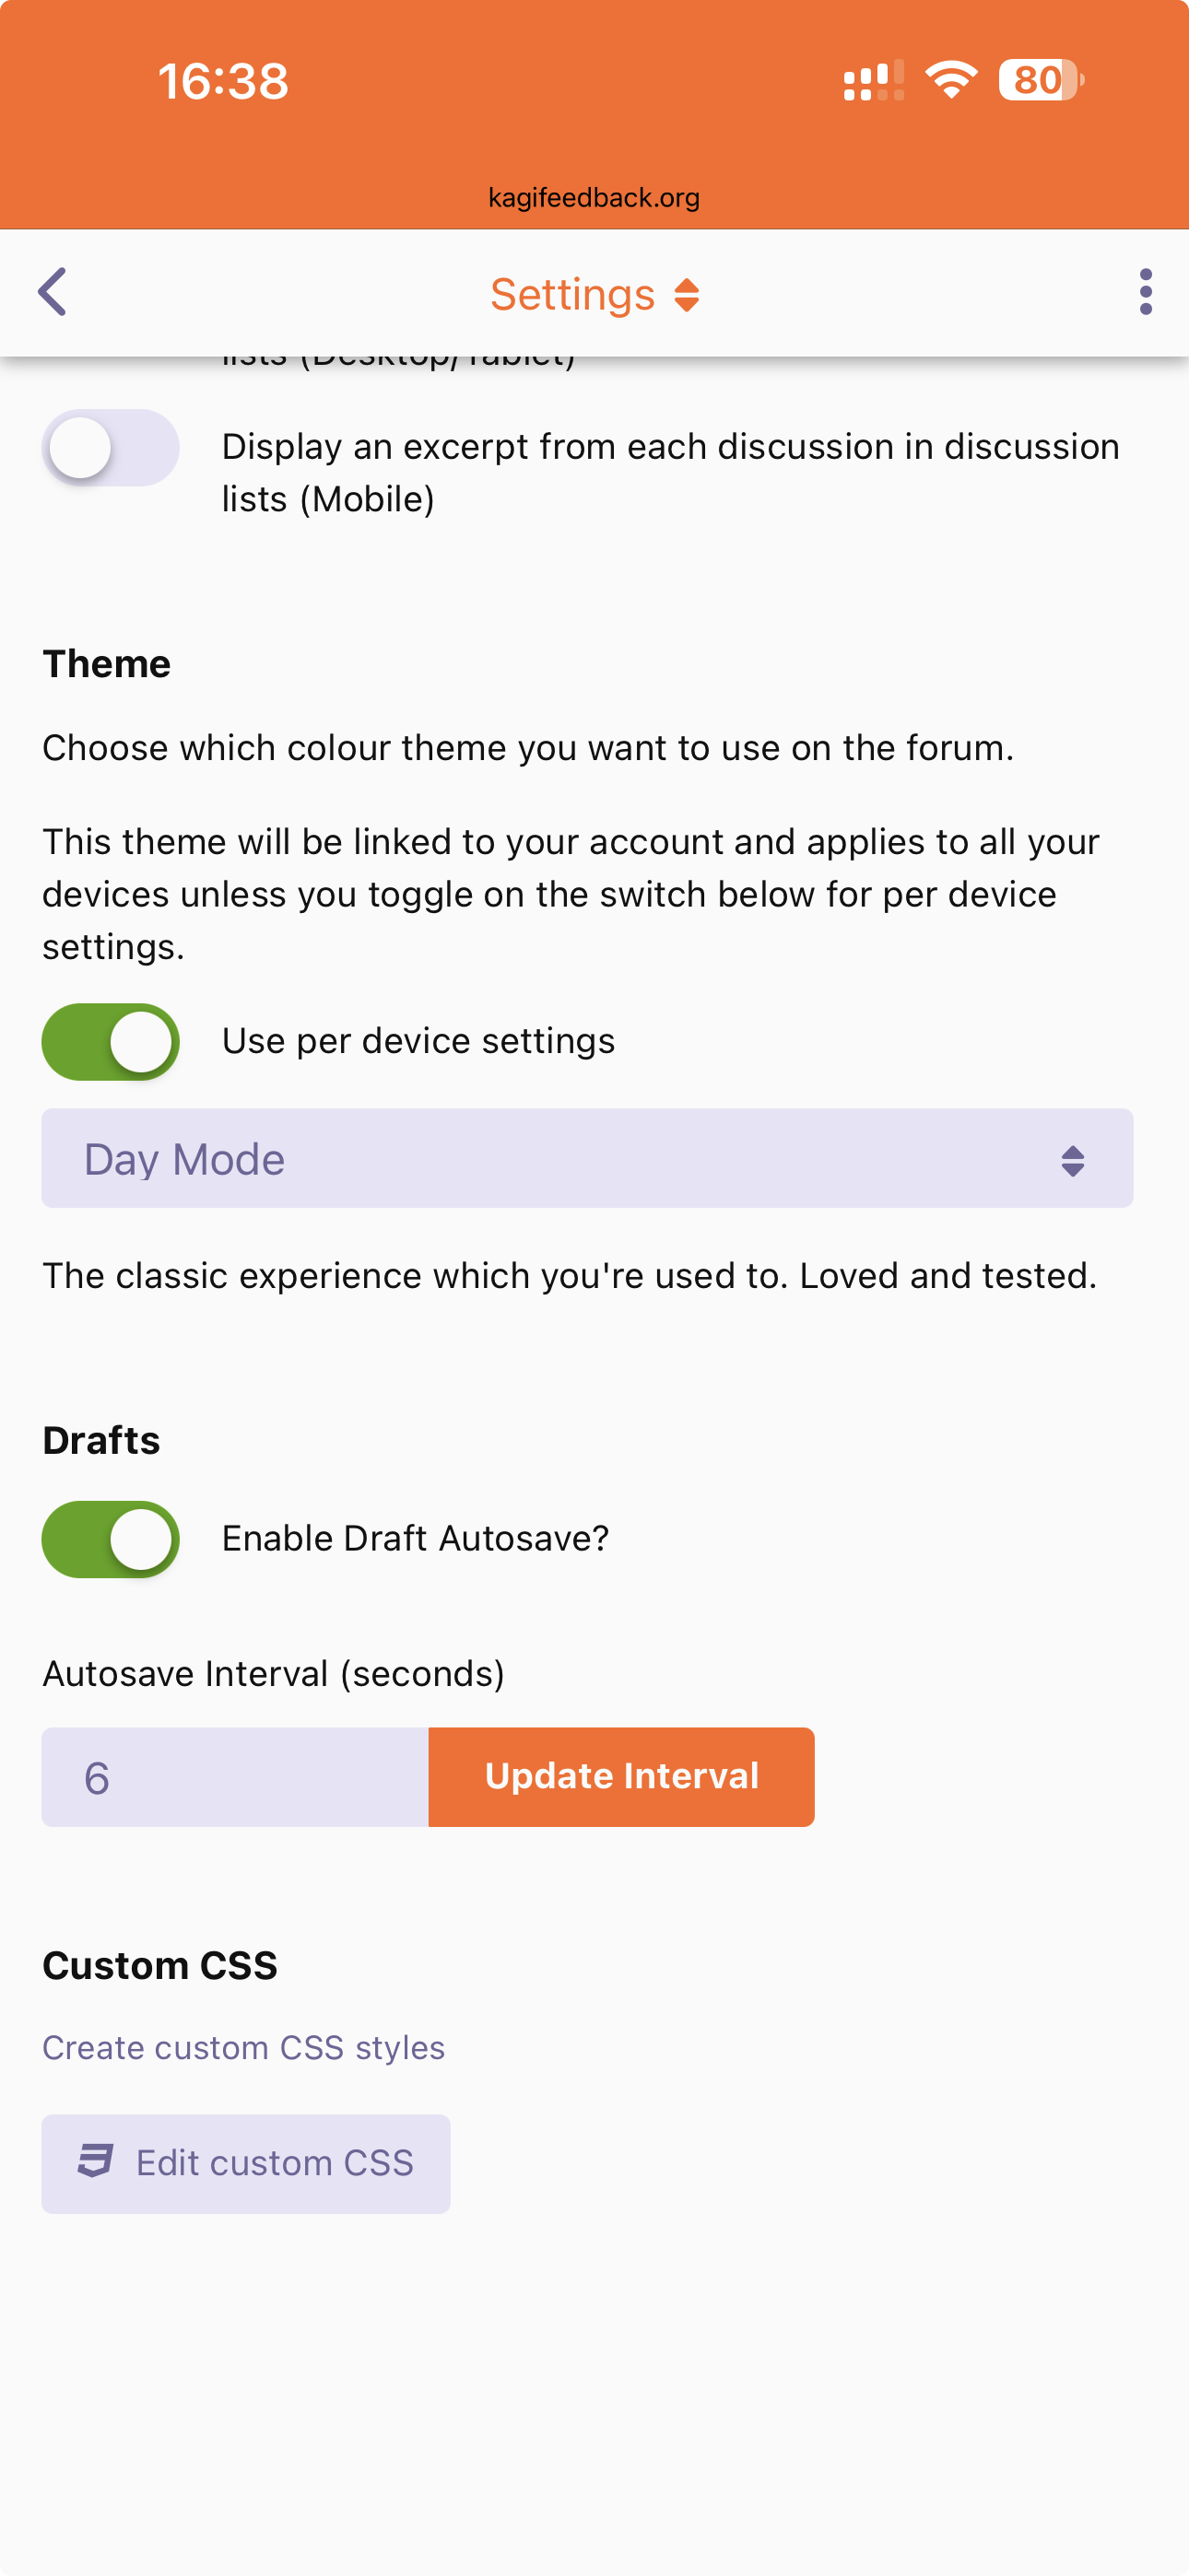Screen dimensions: 1189x2576
Task: Turn off Use per device settings
Action: (110, 1042)
